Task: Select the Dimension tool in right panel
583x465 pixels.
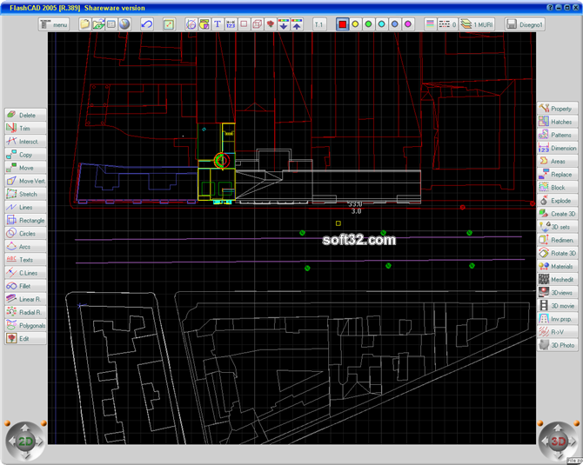Action: click(x=558, y=148)
